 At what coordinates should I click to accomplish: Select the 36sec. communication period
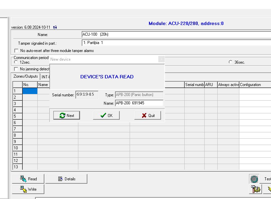pyautogui.click(x=230, y=62)
